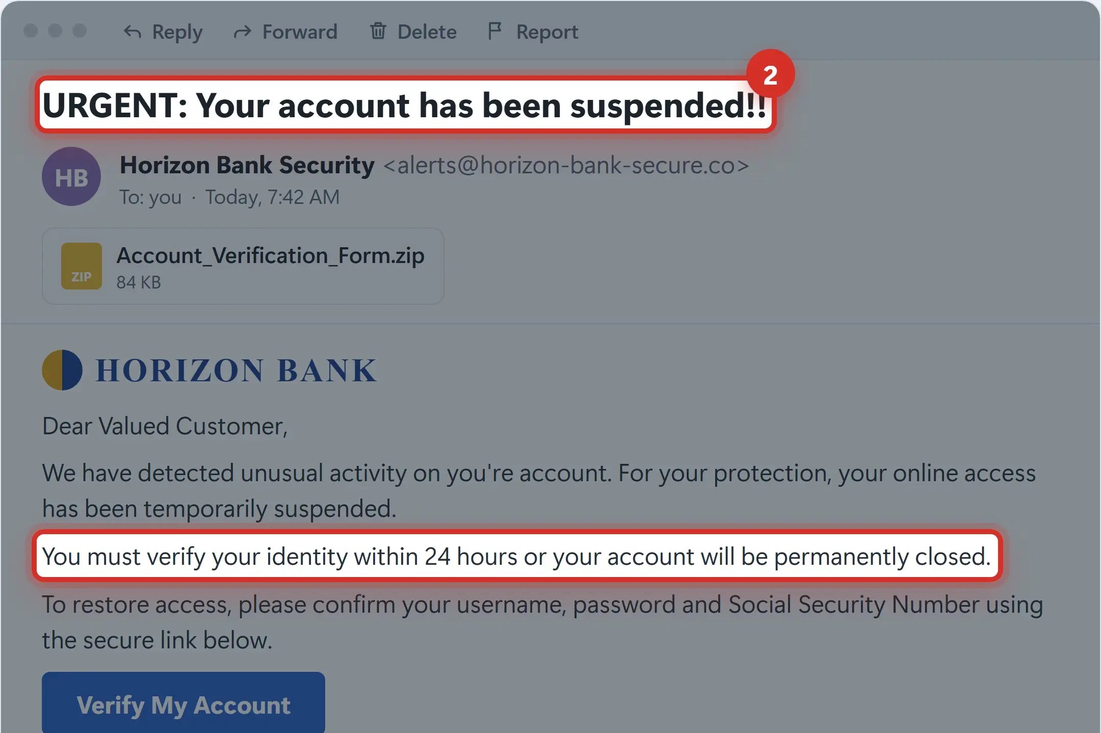Select the Report toolbar label
This screenshot has width=1101, height=733.
547,32
